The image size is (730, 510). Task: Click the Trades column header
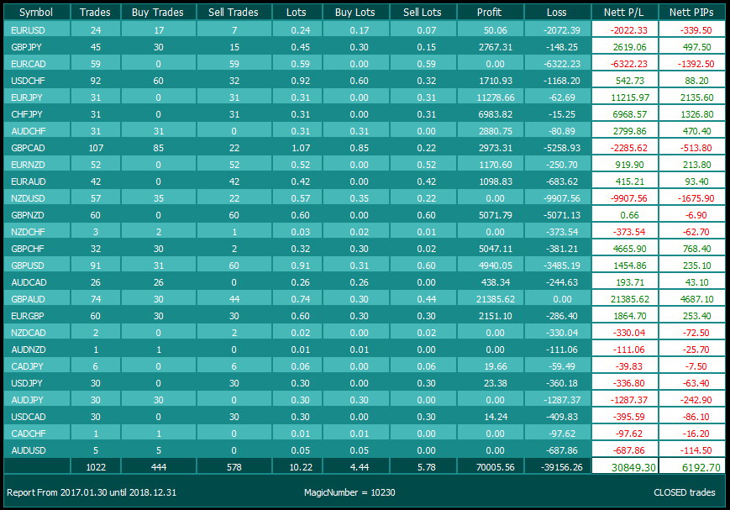click(96, 12)
